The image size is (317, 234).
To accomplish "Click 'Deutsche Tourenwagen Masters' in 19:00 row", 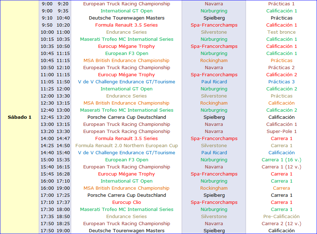I will click(x=127, y=230).
